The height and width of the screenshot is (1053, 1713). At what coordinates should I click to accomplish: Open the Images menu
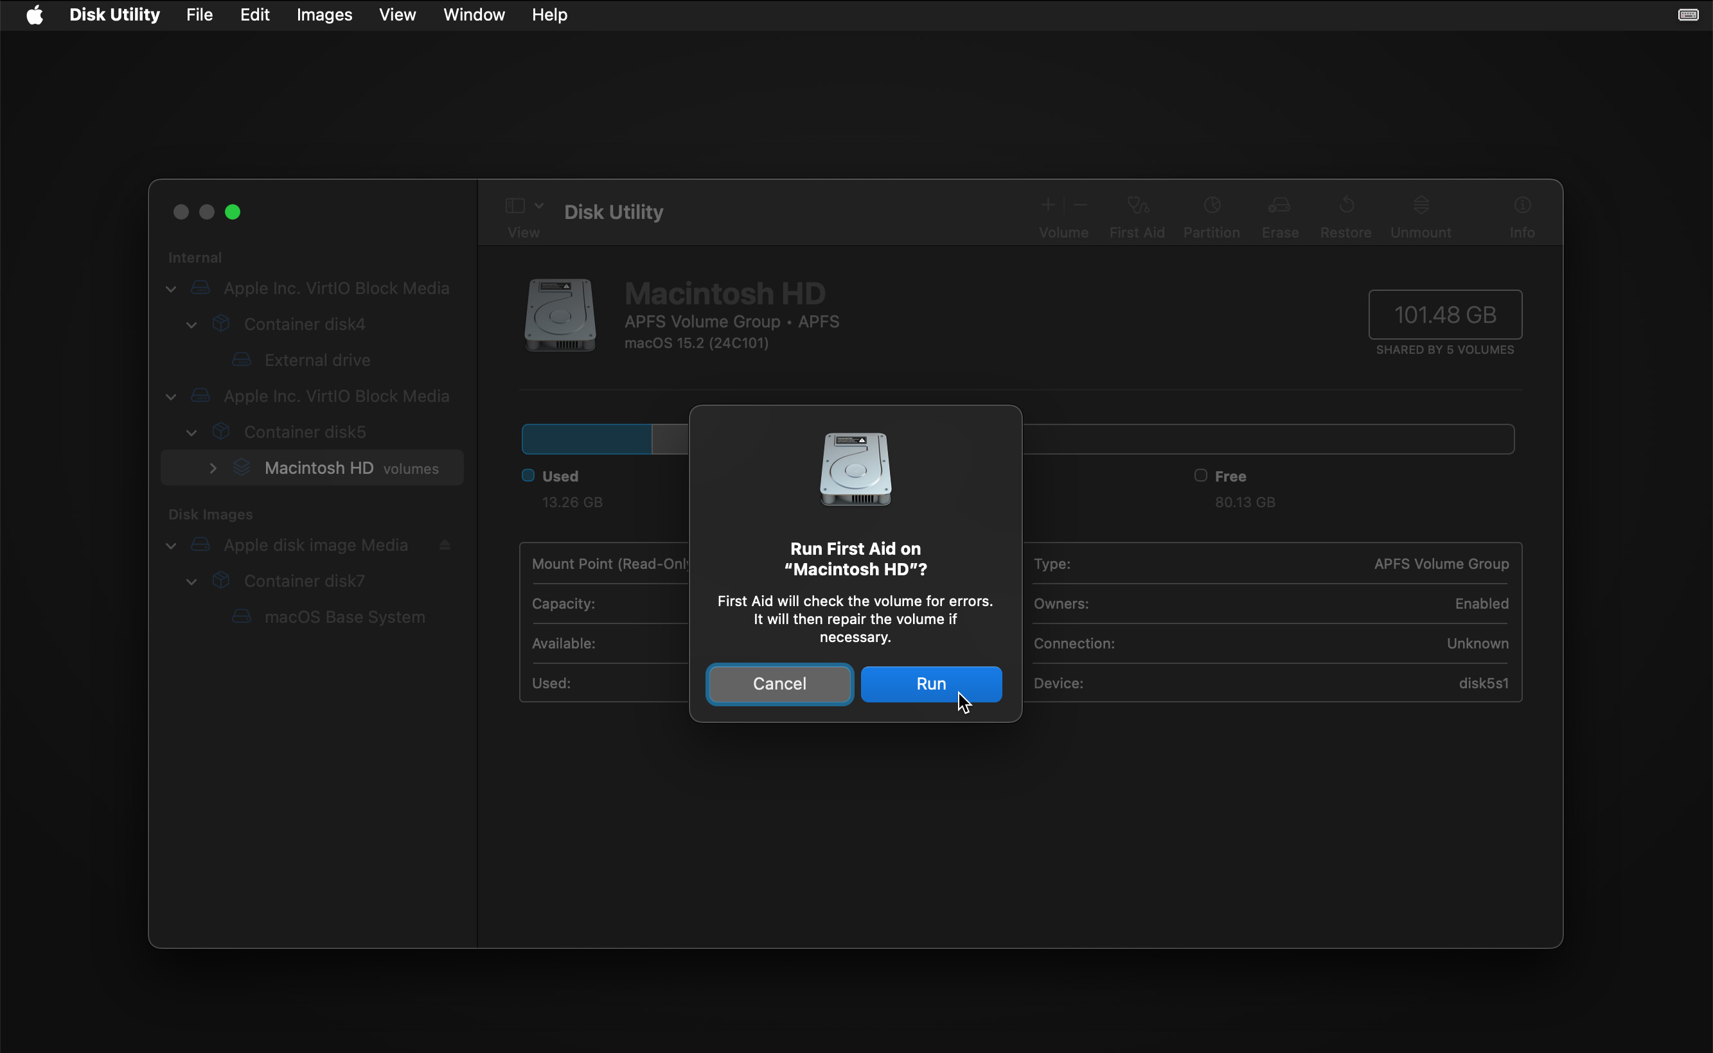coord(324,15)
